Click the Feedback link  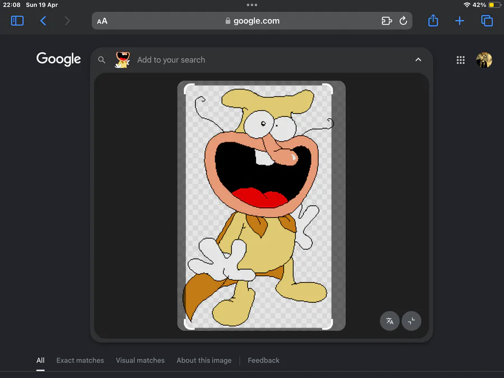click(x=264, y=360)
